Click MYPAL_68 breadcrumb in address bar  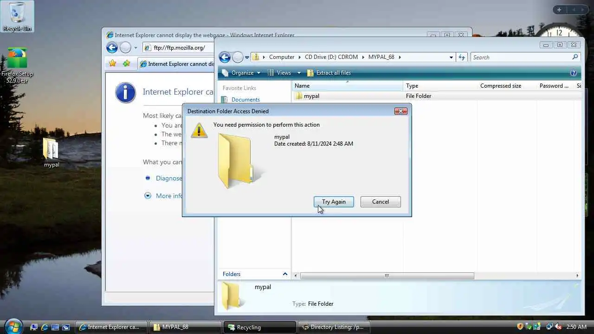click(x=381, y=57)
